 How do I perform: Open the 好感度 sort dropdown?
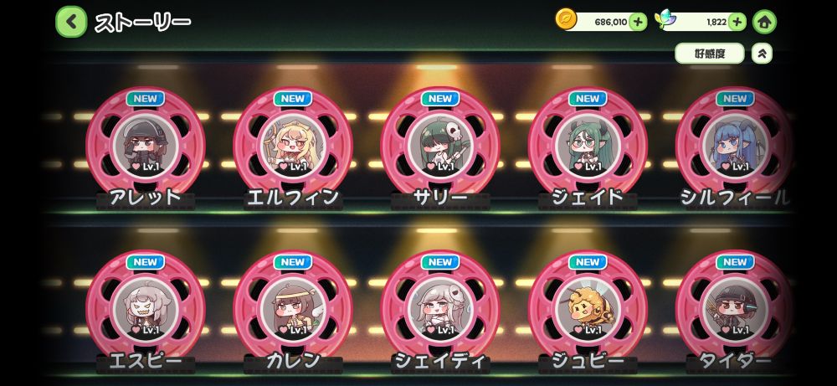tap(710, 54)
